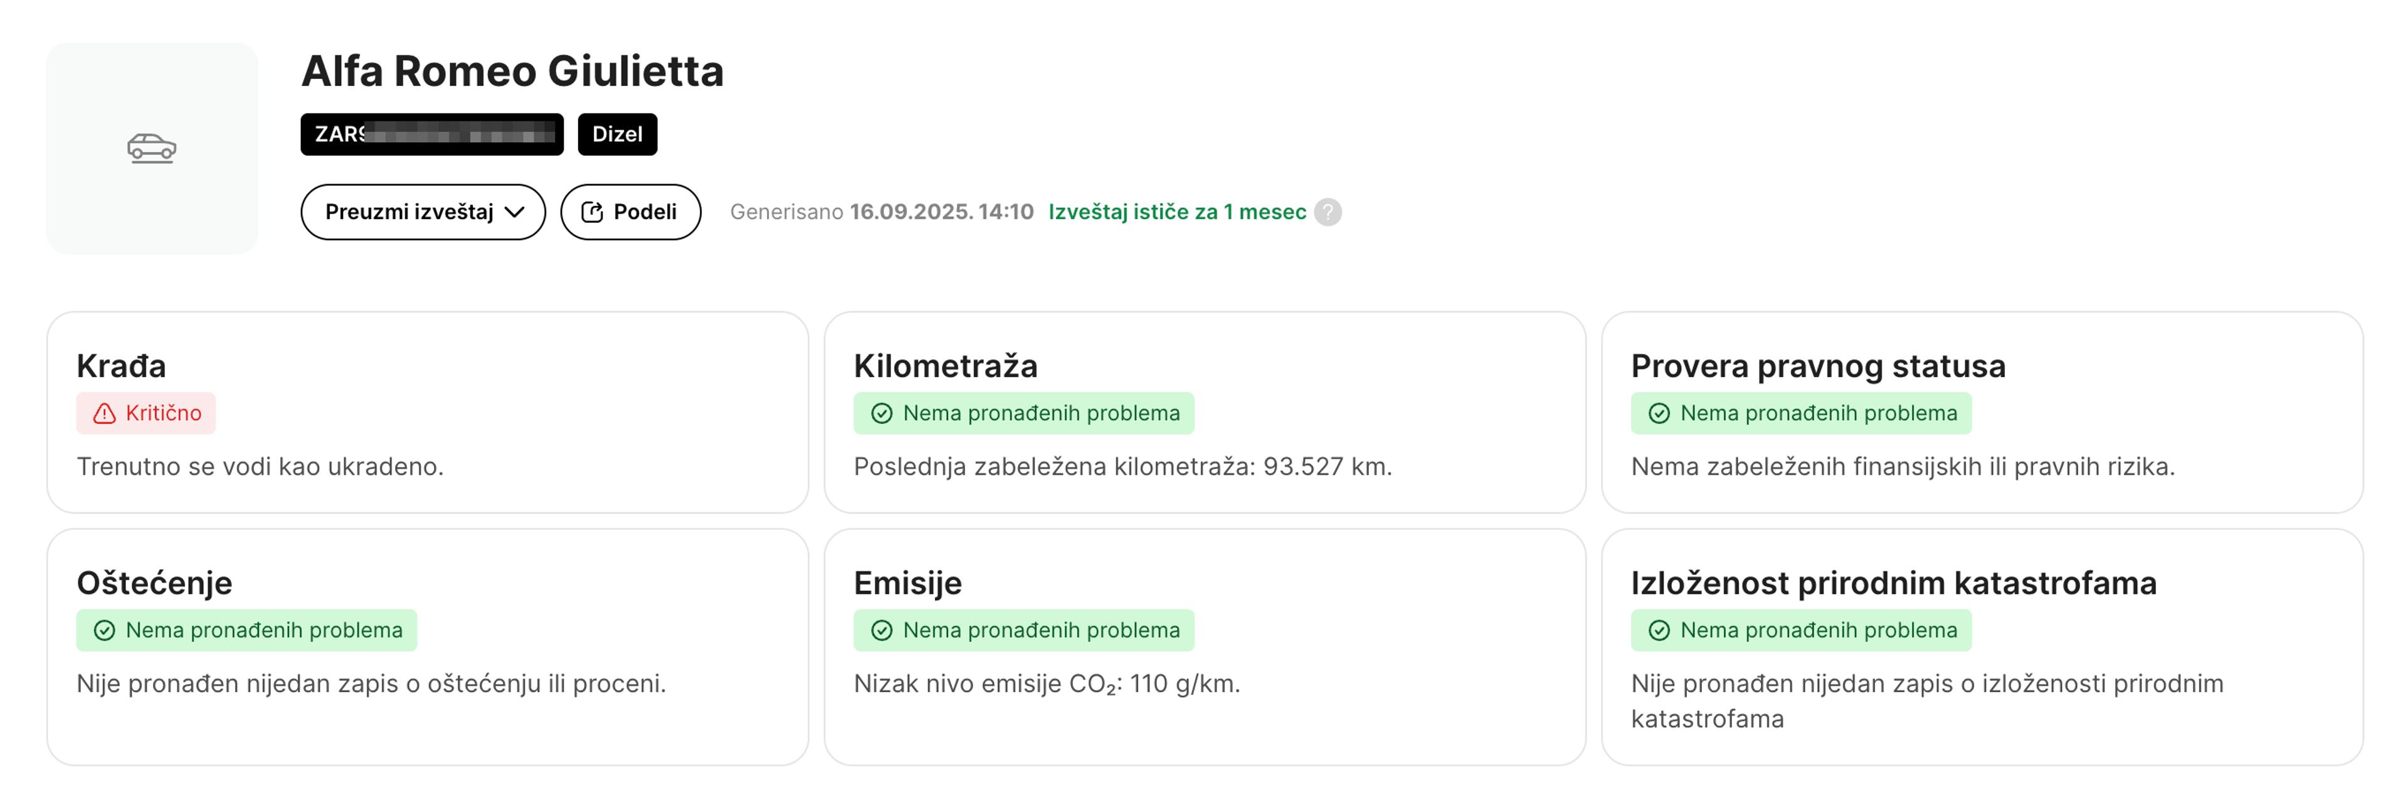
Task: Click the red Kritično warning triangle icon
Action: click(103, 413)
